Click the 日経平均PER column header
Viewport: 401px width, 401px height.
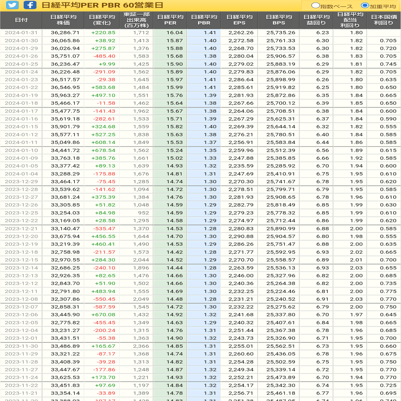(x=170, y=20)
